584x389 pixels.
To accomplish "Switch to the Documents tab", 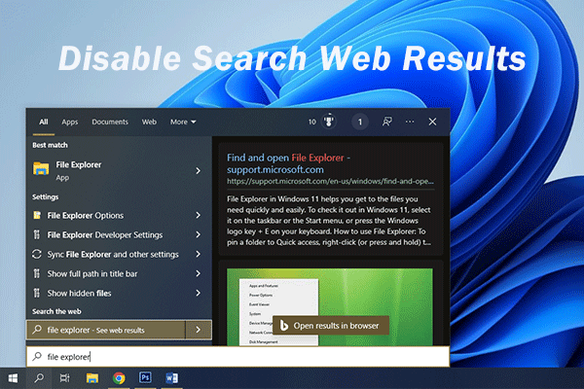I will tap(110, 122).
